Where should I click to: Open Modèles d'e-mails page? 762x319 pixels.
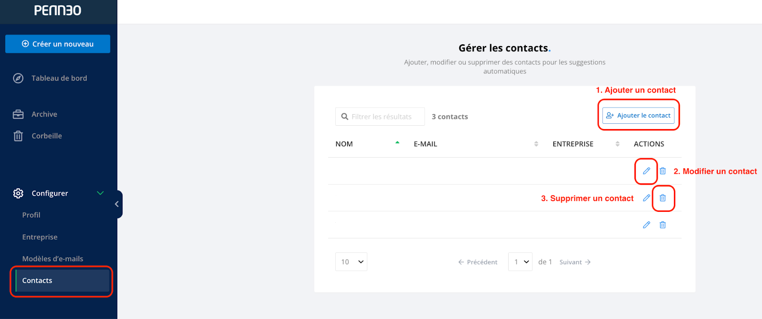pos(52,259)
